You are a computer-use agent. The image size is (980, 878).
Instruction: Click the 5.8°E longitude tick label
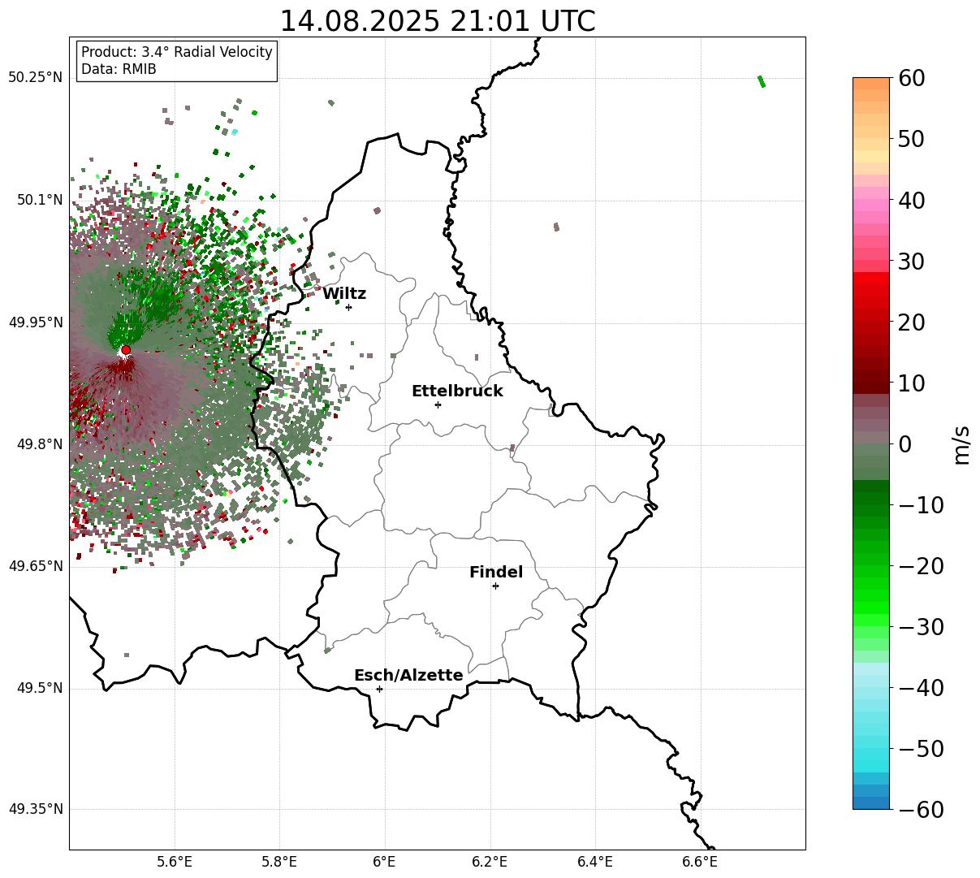(x=279, y=861)
